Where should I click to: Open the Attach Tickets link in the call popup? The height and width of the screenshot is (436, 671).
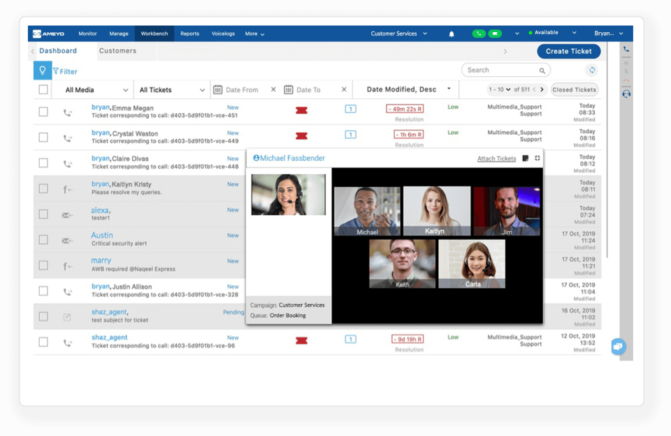pos(496,159)
